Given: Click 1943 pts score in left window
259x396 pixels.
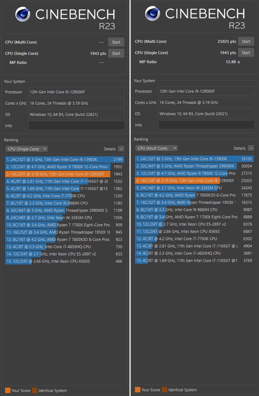Looking at the screenshot, I should [x=98, y=53].
